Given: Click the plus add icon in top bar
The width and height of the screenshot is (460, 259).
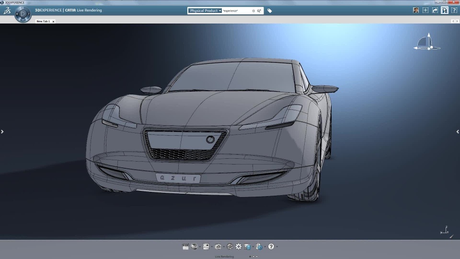Looking at the screenshot, I should [x=425, y=10].
